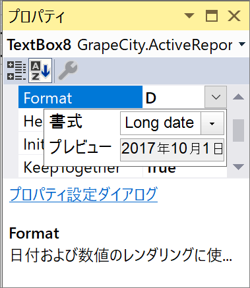Click the Format description heading
This screenshot has height=288, width=250.
tap(34, 233)
